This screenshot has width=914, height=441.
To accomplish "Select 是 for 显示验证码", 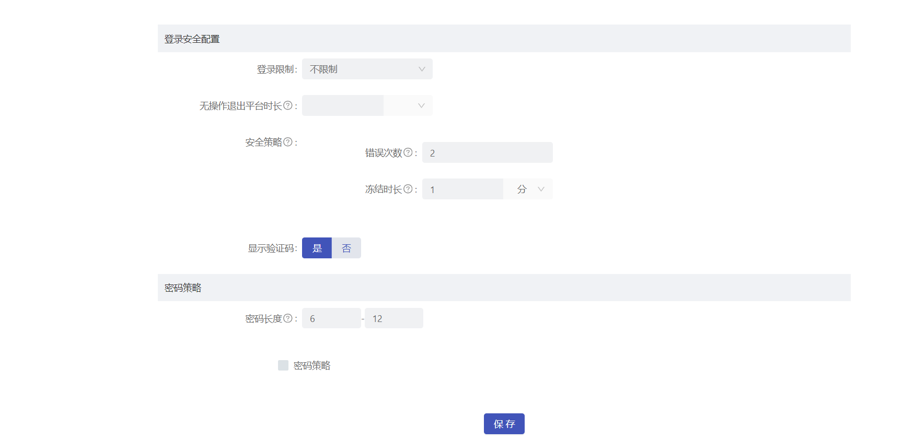I will tap(317, 248).
